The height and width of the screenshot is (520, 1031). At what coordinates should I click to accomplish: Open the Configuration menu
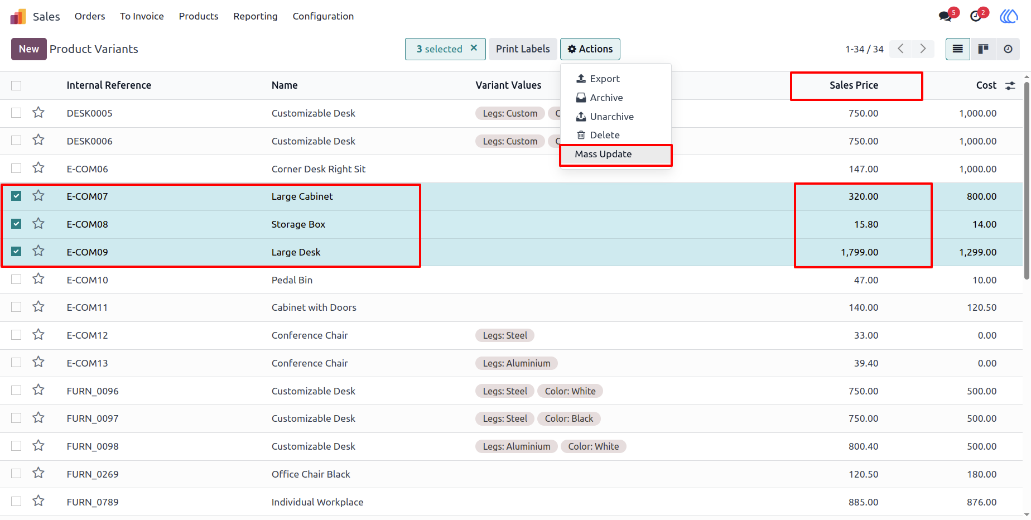pyautogui.click(x=323, y=16)
